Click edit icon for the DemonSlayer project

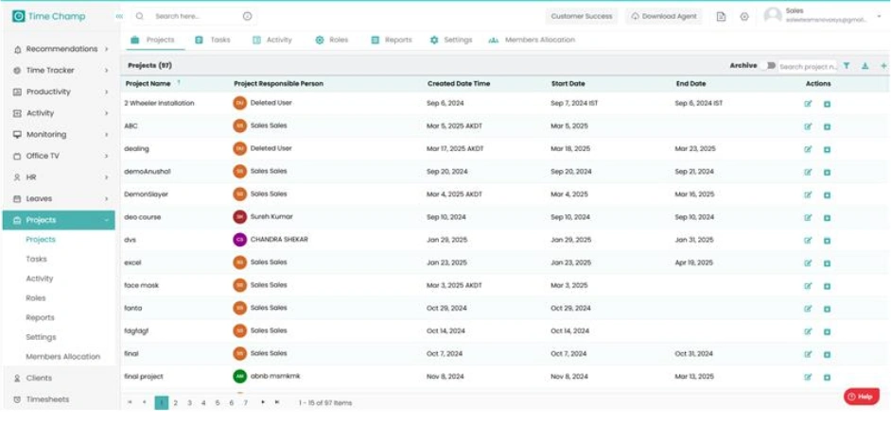click(x=808, y=195)
